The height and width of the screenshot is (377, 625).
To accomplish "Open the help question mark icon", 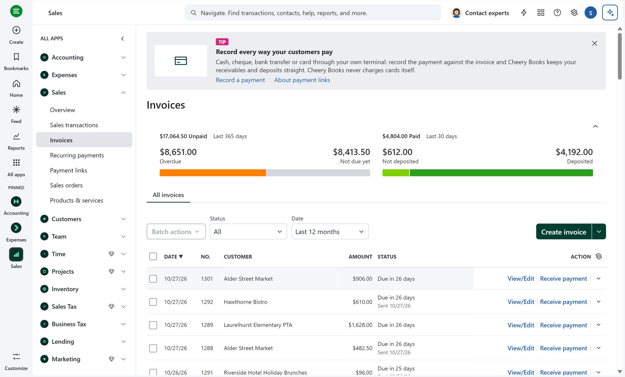I will tap(557, 12).
